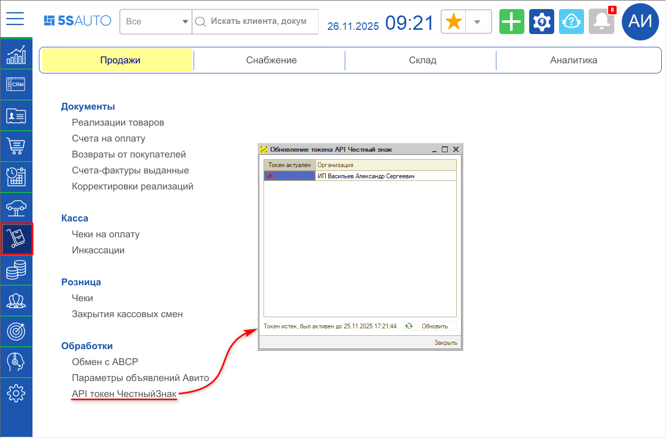The height and width of the screenshot is (438, 666).
Task: Switch to the Аналитика tab
Action: pos(573,60)
